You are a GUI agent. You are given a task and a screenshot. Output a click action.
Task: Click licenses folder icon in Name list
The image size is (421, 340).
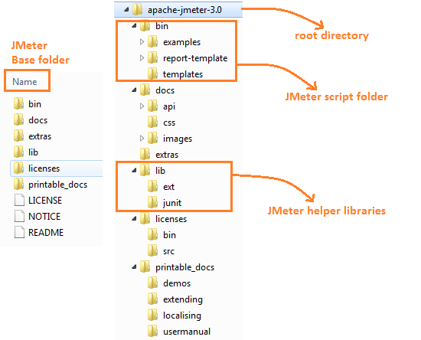click(19, 168)
